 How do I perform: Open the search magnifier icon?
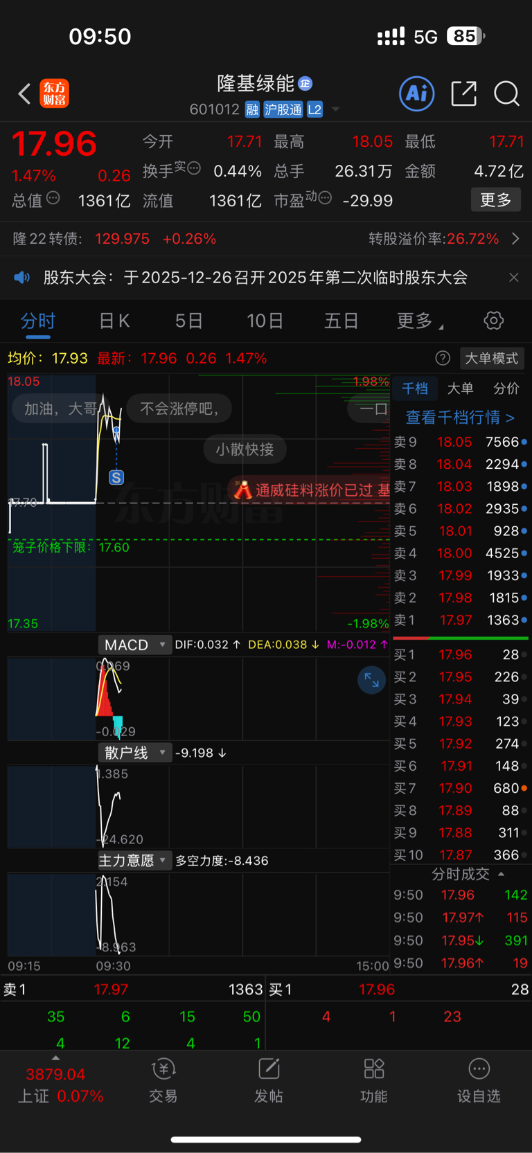click(x=506, y=93)
